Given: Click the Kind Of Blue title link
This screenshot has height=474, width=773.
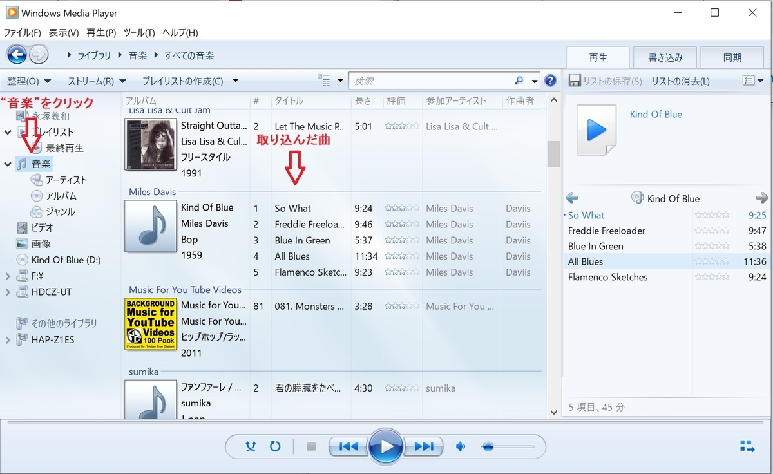Looking at the screenshot, I should (656, 114).
